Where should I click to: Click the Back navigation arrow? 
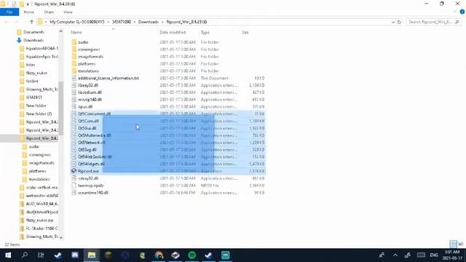pyautogui.click(x=7, y=22)
